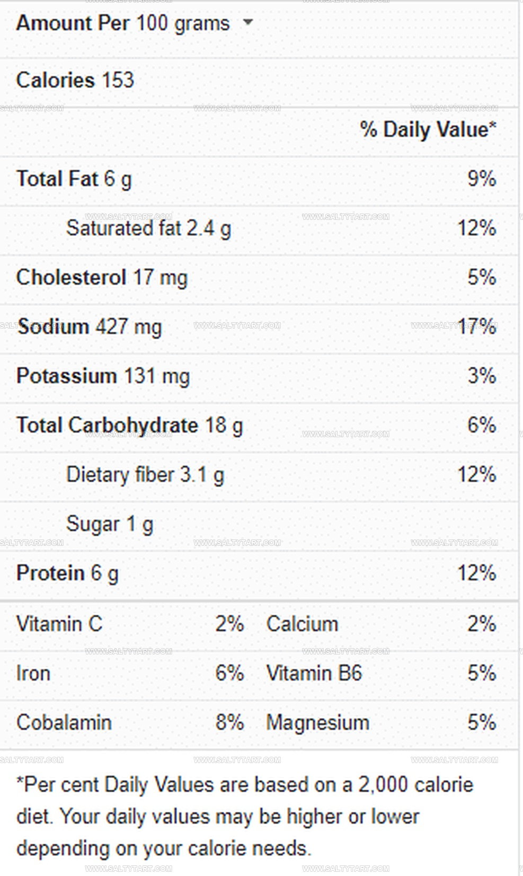Screen dimensions: 523x876
Task: Click the Potassium 131 mg label
Action: pyautogui.click(x=103, y=376)
